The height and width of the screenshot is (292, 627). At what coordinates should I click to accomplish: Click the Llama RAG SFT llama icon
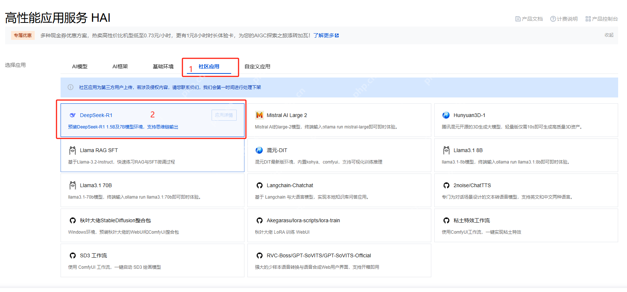[73, 150]
